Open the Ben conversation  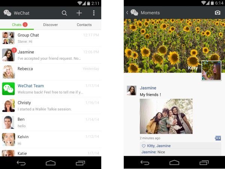coord(51,122)
